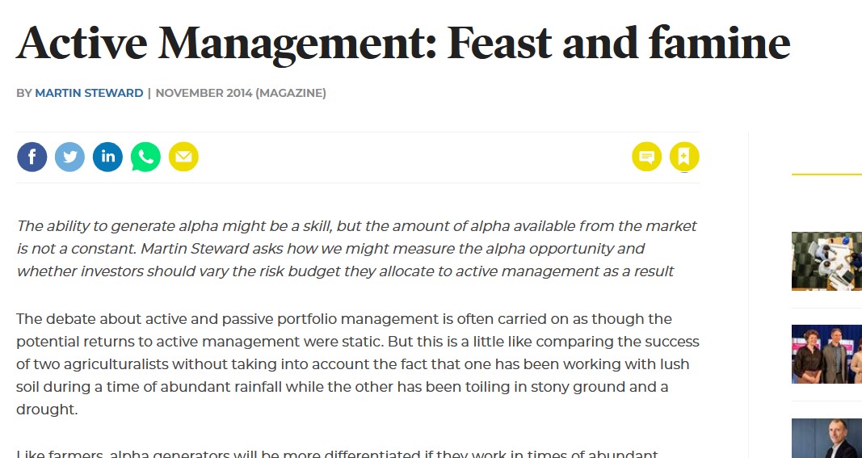Click the 'BY' label before the author name
Screen dimensions: 862x458
coord(24,93)
